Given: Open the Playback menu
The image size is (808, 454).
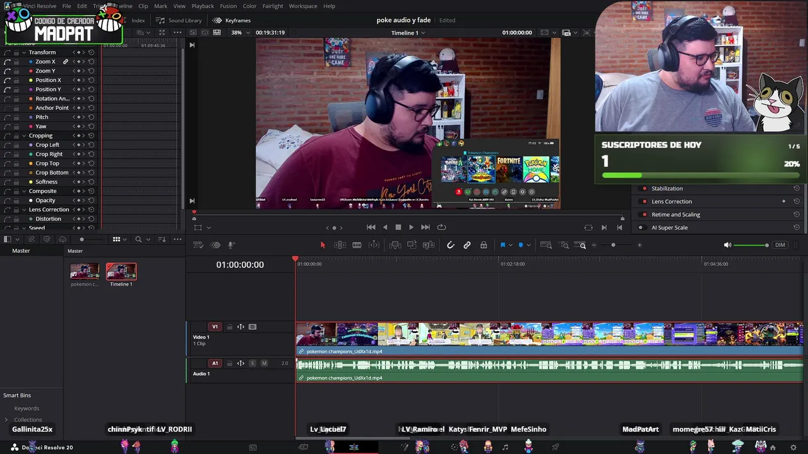Looking at the screenshot, I should click(x=203, y=6).
